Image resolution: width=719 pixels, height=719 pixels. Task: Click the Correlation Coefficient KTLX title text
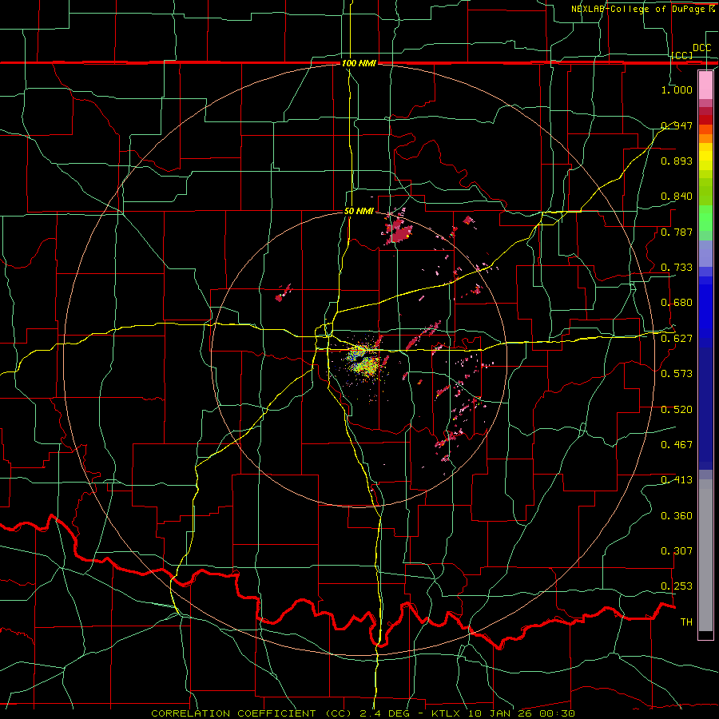[363, 713]
